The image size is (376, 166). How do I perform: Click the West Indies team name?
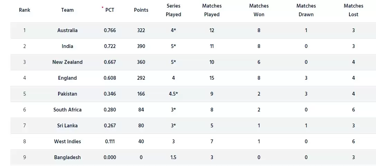67,141
